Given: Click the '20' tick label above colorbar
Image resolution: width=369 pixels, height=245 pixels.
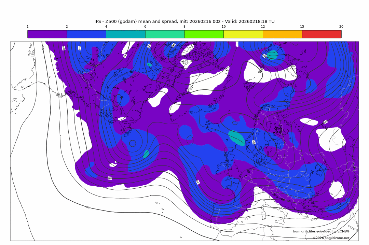Looking at the screenshot, I should tap(341, 27).
